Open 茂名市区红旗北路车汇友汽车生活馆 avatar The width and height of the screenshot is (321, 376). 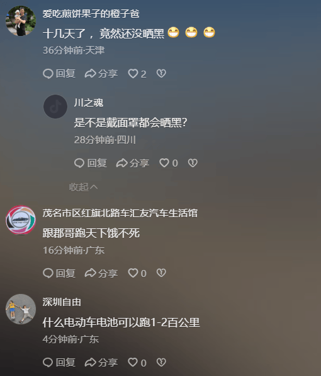pyautogui.click(x=21, y=220)
